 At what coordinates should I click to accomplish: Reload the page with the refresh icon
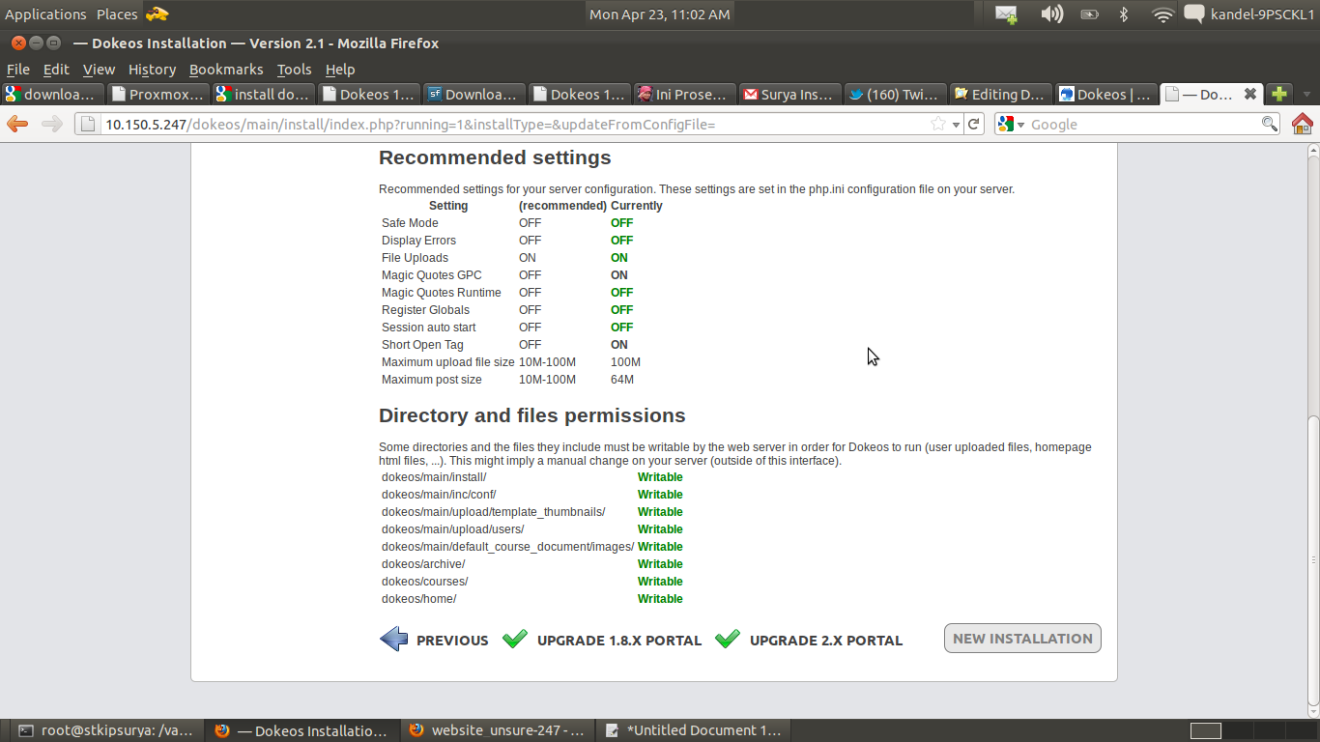pyautogui.click(x=974, y=124)
